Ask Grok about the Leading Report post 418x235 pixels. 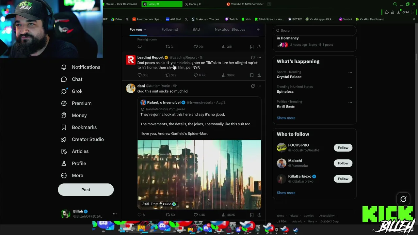pyautogui.click(x=253, y=57)
